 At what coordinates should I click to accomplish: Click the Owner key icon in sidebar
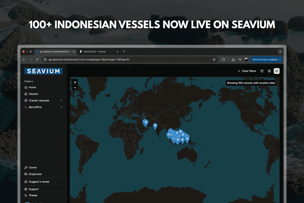point(26,167)
